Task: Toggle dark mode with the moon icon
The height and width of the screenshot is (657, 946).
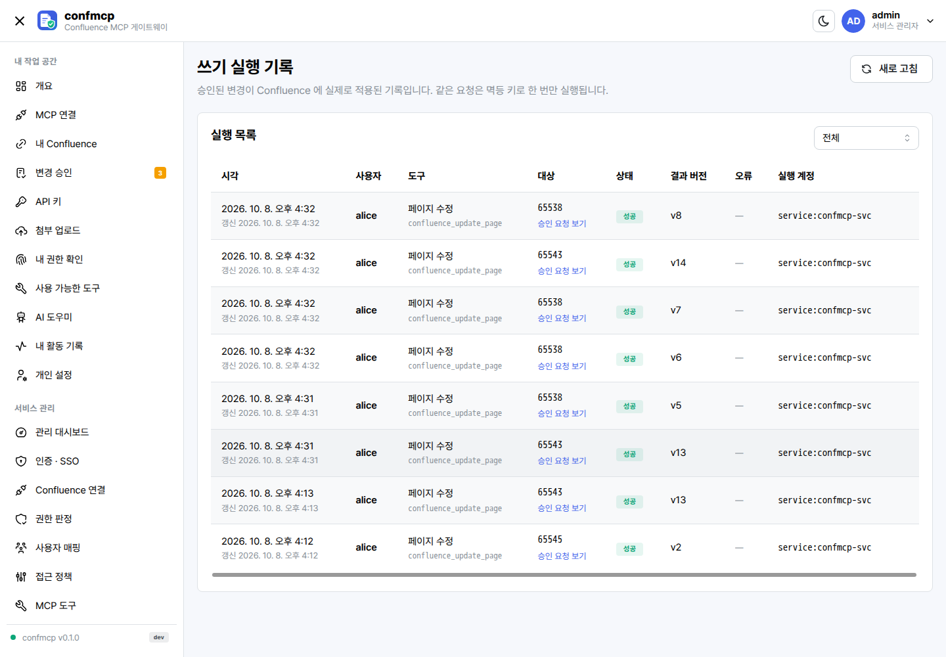Action: click(824, 21)
